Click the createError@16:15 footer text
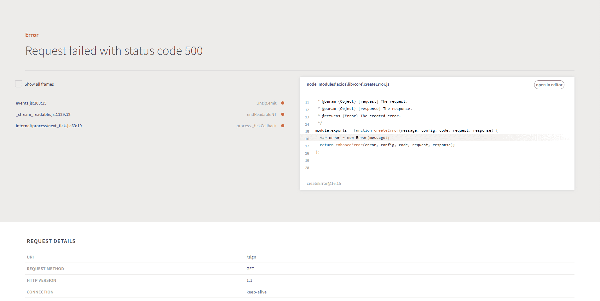The height and width of the screenshot is (301, 600). click(x=324, y=183)
